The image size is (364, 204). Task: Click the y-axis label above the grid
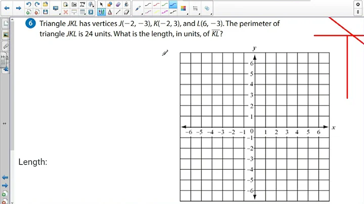click(x=254, y=48)
